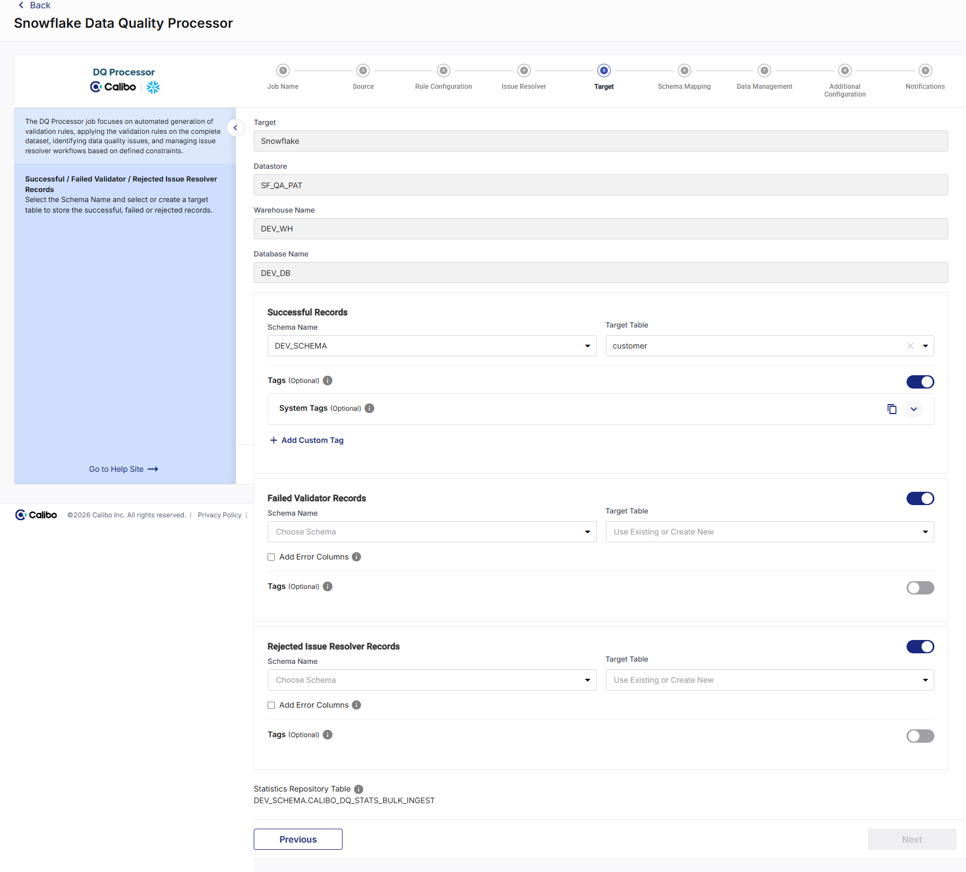Open Choose Schema dropdown for Rejected Issue Resolver
The height and width of the screenshot is (872, 966).
[432, 680]
